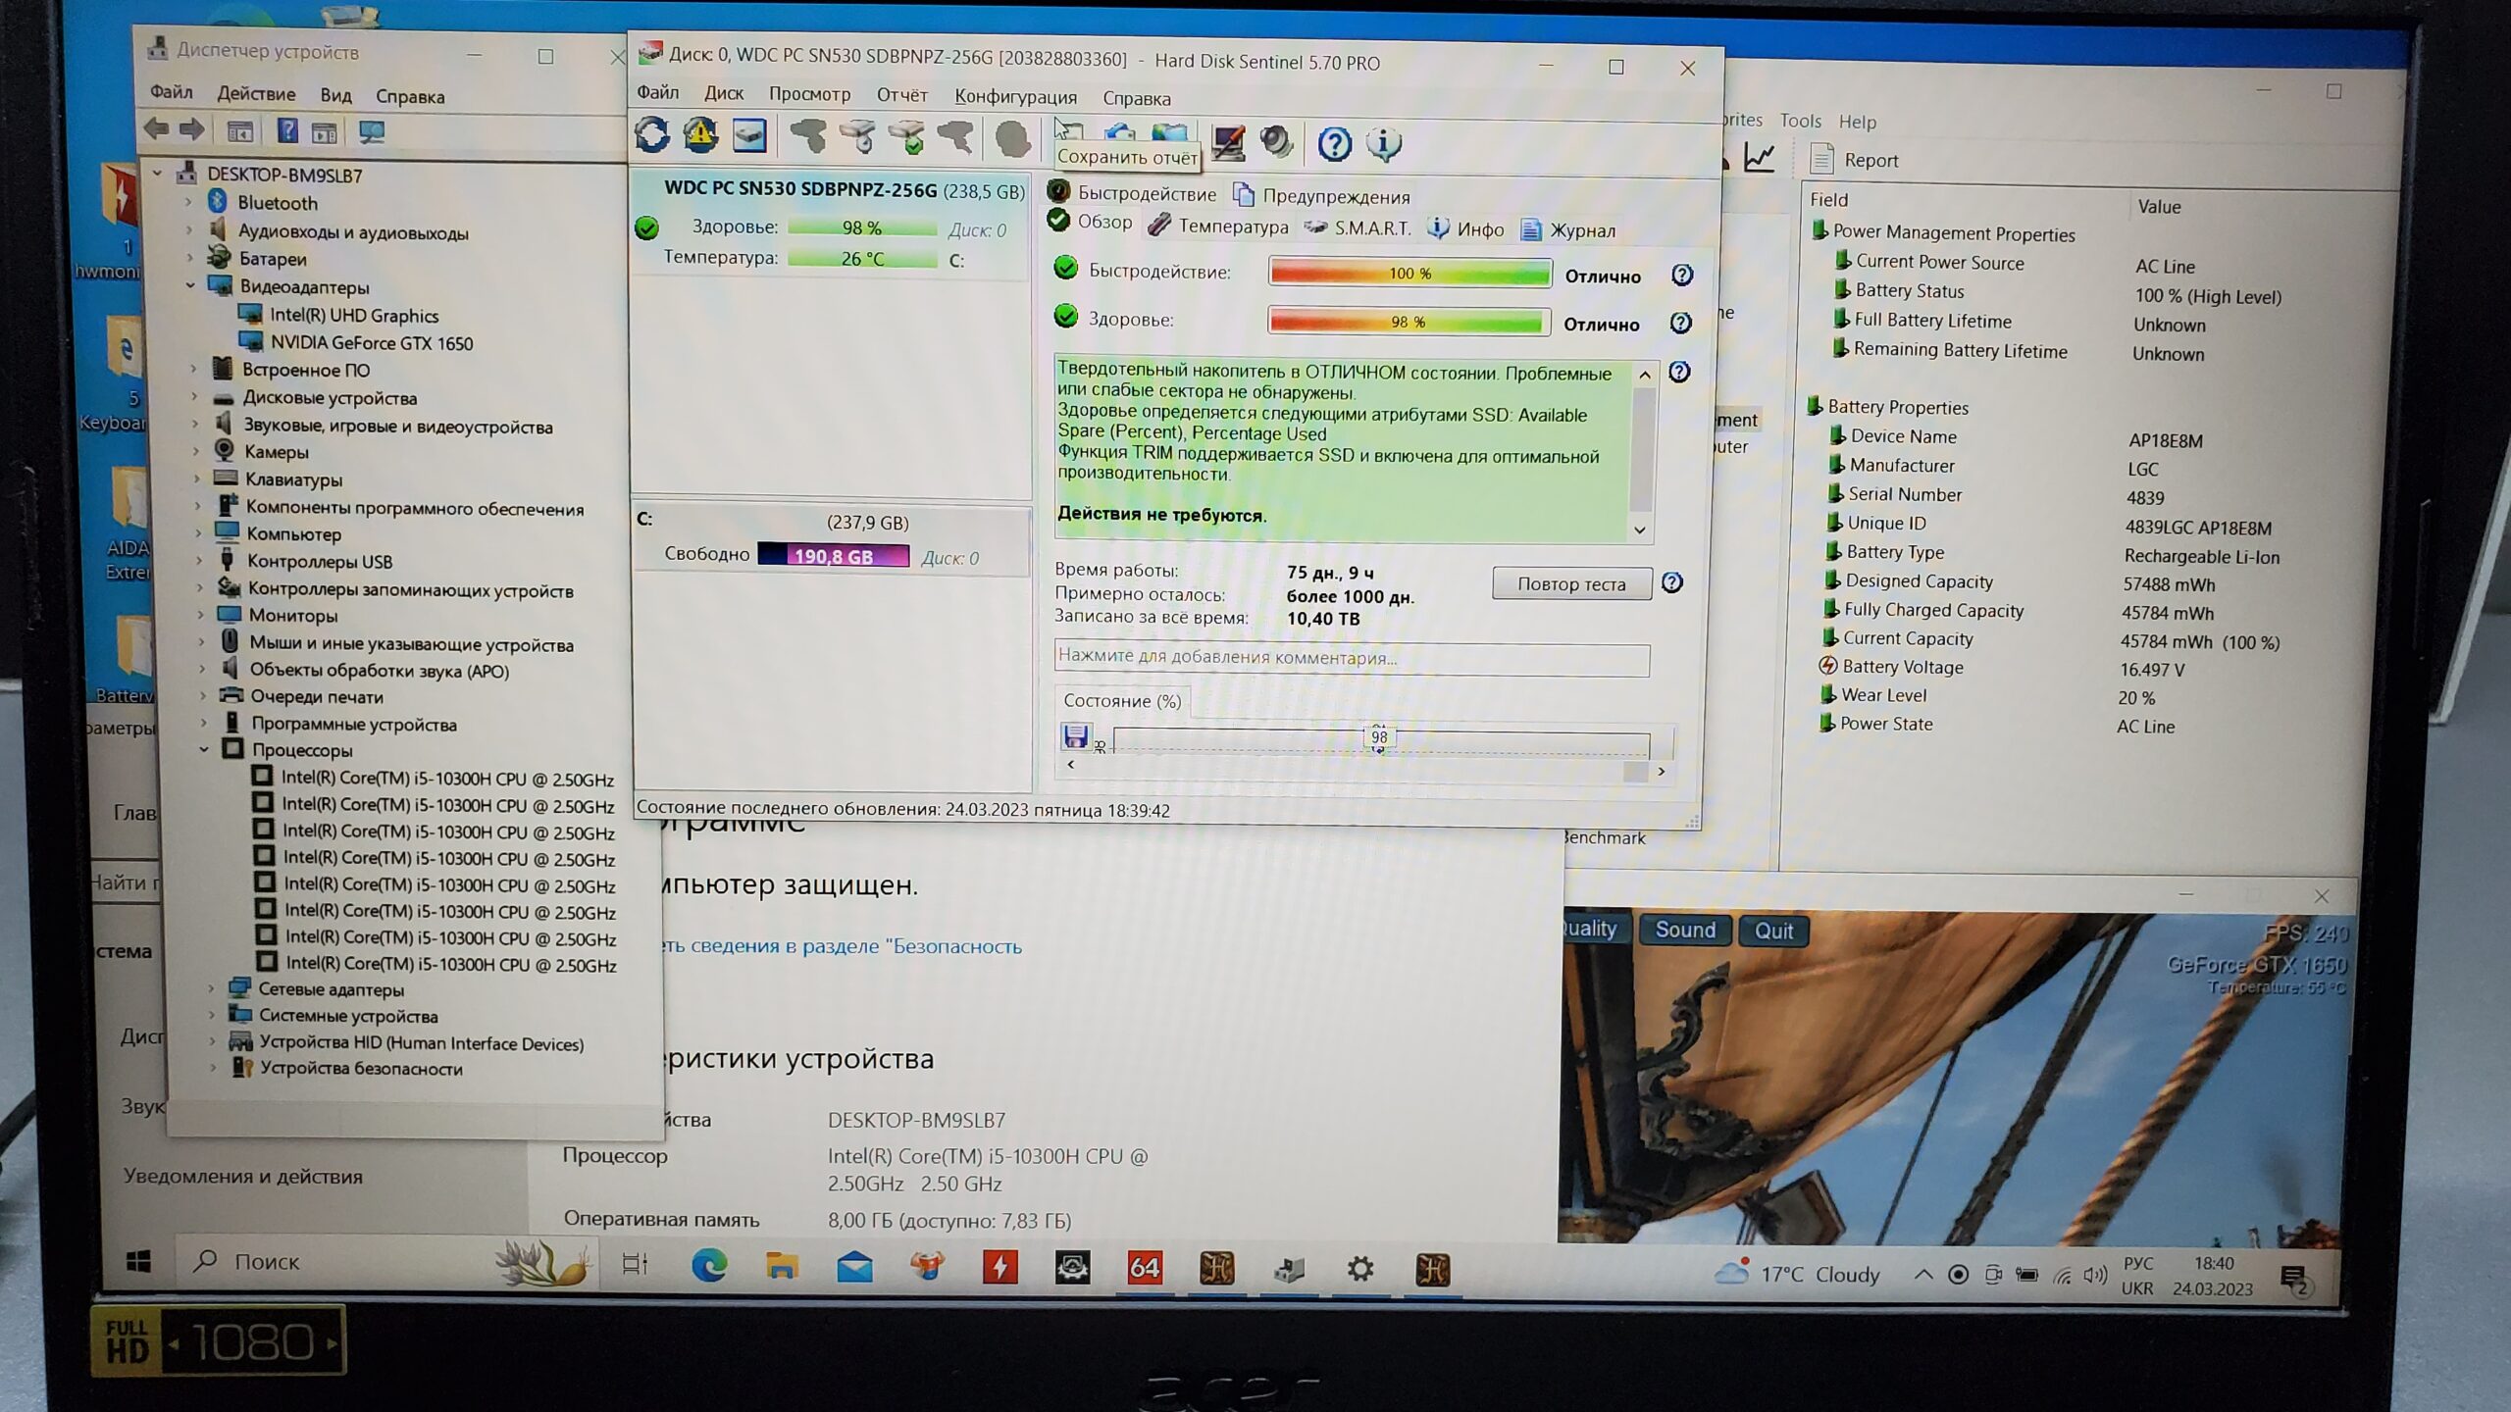Image resolution: width=2511 pixels, height=1412 pixels.
Task: Expand the Сетевые адаптеры node
Action: (211, 988)
